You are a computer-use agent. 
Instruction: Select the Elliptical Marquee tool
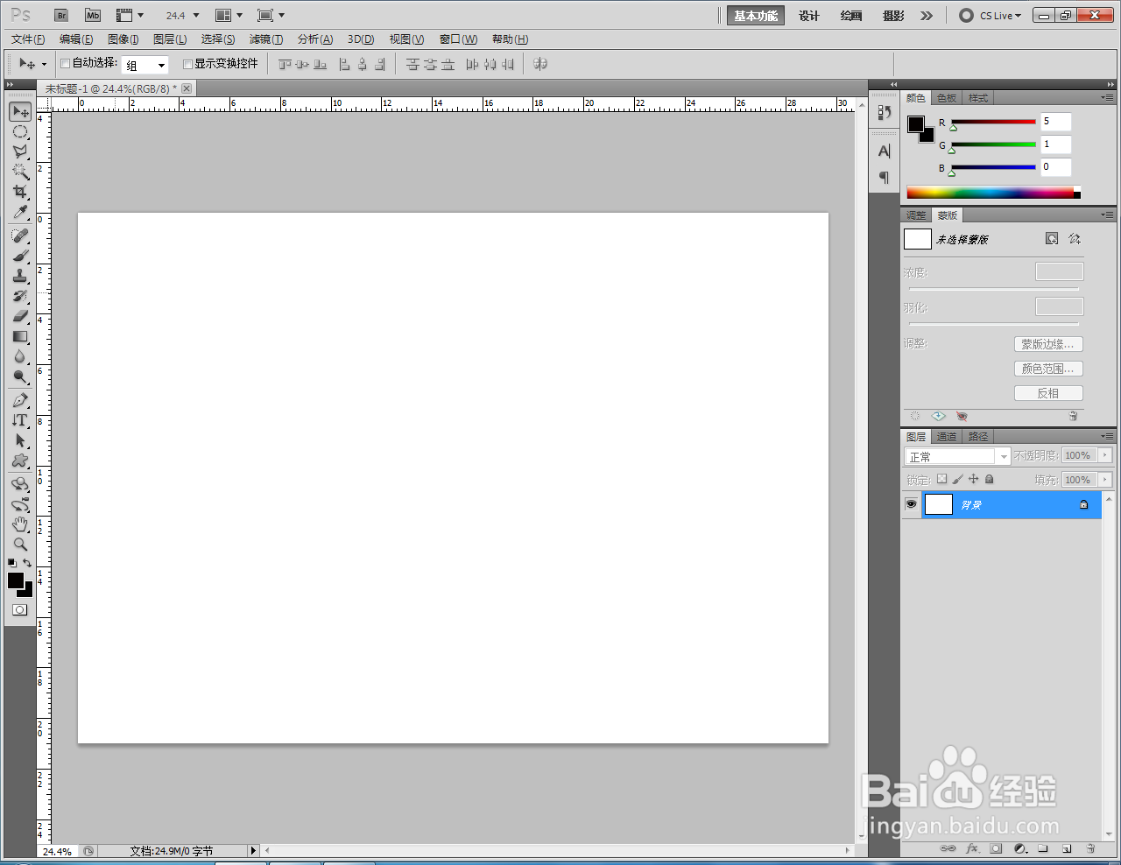pos(20,132)
